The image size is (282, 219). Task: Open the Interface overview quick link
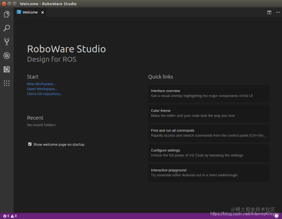209,93
